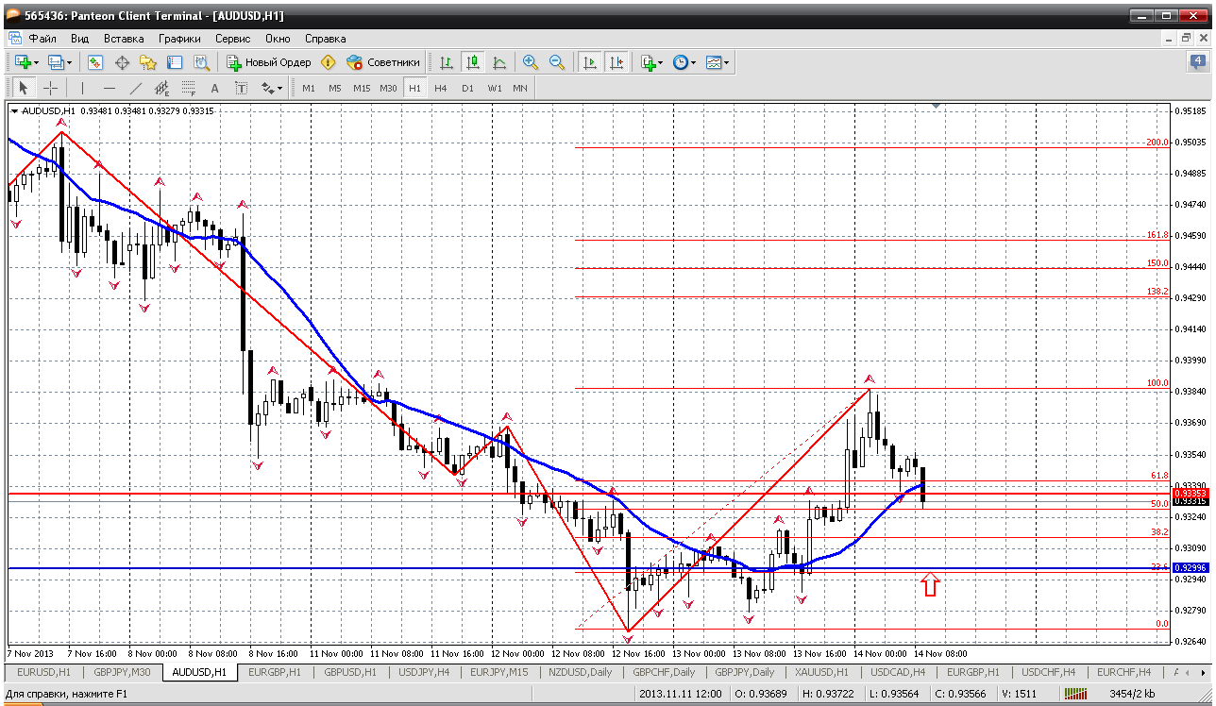Open the Navigator folder-star icon
Screen dimensions: 1216x706
(x=148, y=62)
